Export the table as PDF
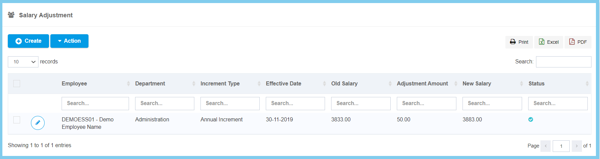This screenshot has width=600, height=159. pyautogui.click(x=578, y=42)
